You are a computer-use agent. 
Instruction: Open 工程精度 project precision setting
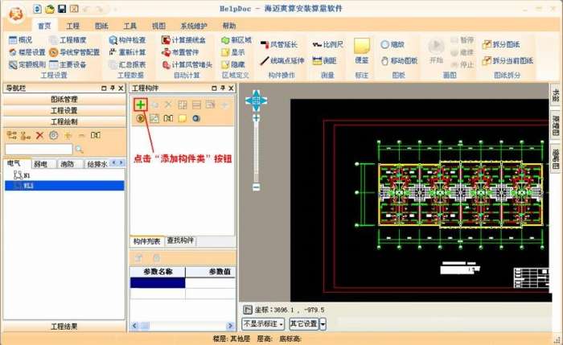pos(68,40)
